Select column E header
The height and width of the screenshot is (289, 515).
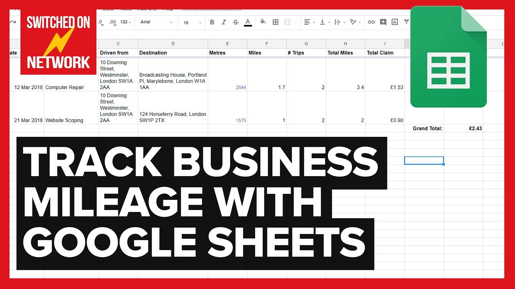tap(228, 43)
